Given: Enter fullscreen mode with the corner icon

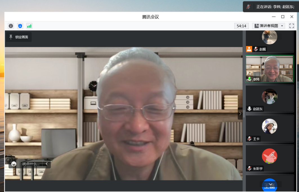Looking at the screenshot, I should coord(292,26).
